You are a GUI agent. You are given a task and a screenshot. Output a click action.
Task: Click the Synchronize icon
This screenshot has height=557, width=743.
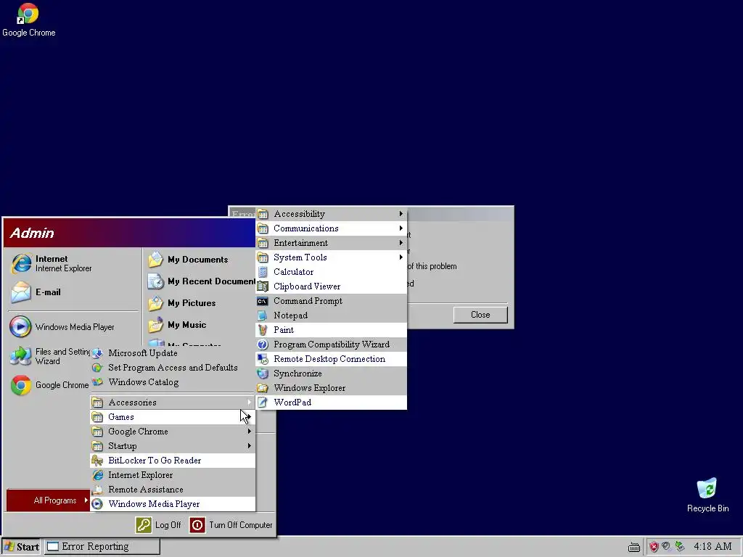pyautogui.click(x=263, y=374)
